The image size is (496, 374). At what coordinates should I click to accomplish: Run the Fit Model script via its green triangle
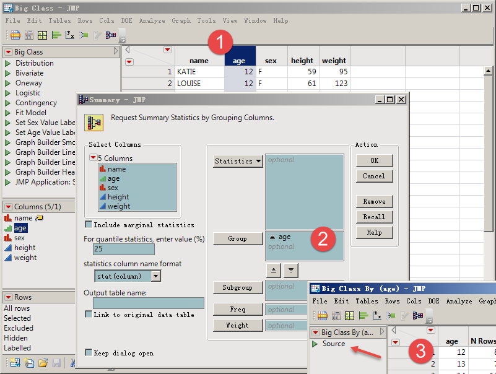click(x=8, y=113)
